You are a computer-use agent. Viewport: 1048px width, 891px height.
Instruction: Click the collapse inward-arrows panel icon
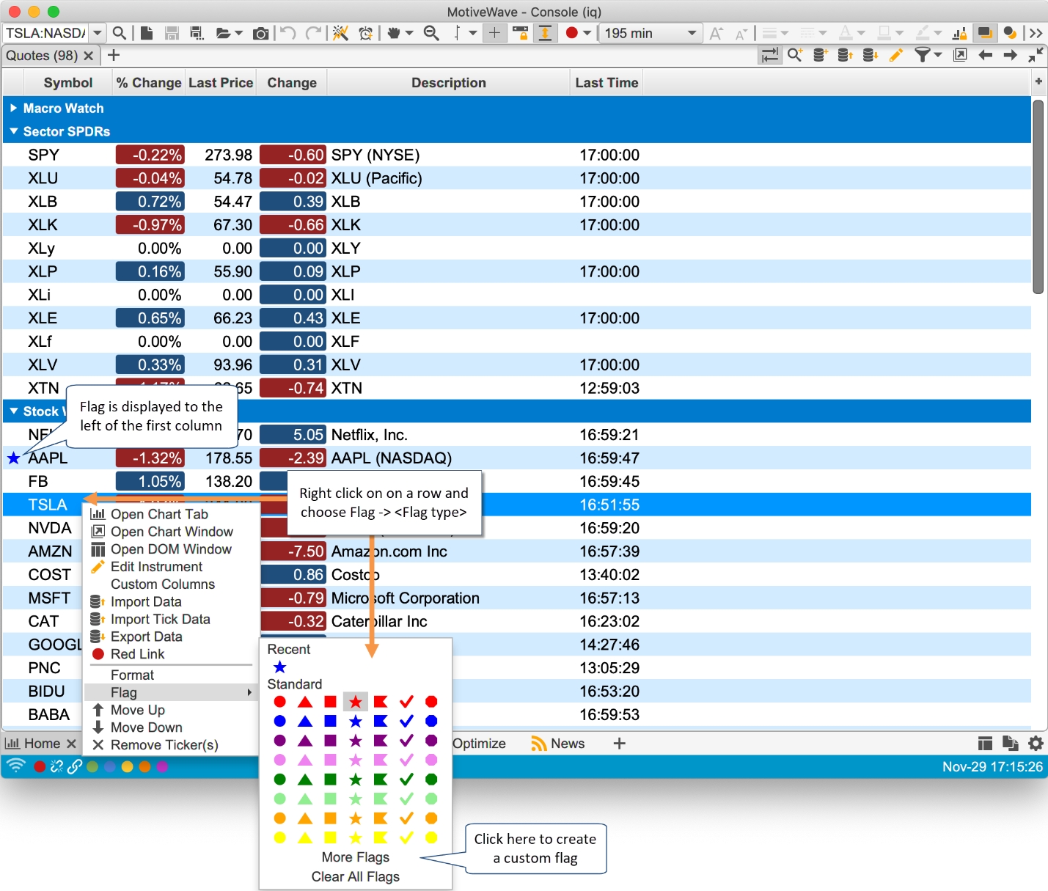coord(1036,55)
